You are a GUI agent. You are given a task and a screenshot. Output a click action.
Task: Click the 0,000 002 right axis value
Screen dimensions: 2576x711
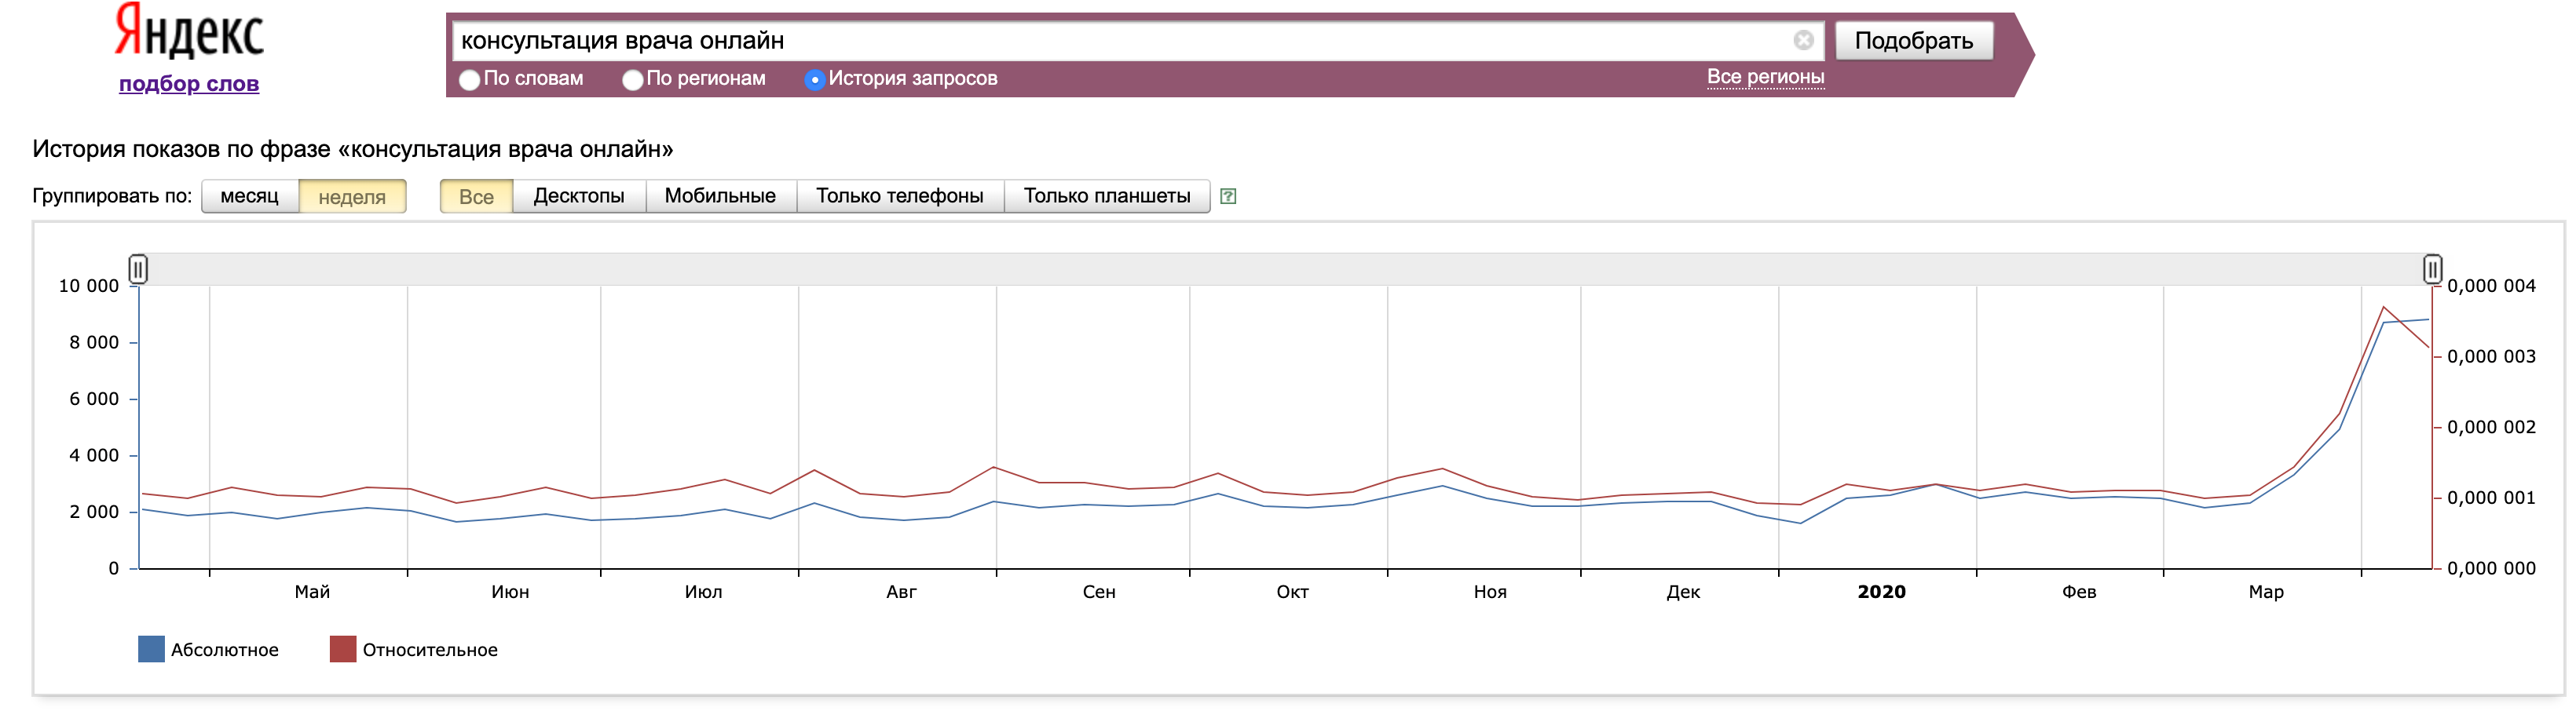click(x=2491, y=428)
